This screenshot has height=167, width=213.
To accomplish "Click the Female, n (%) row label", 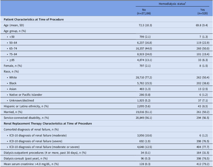I will coord(13,66).
